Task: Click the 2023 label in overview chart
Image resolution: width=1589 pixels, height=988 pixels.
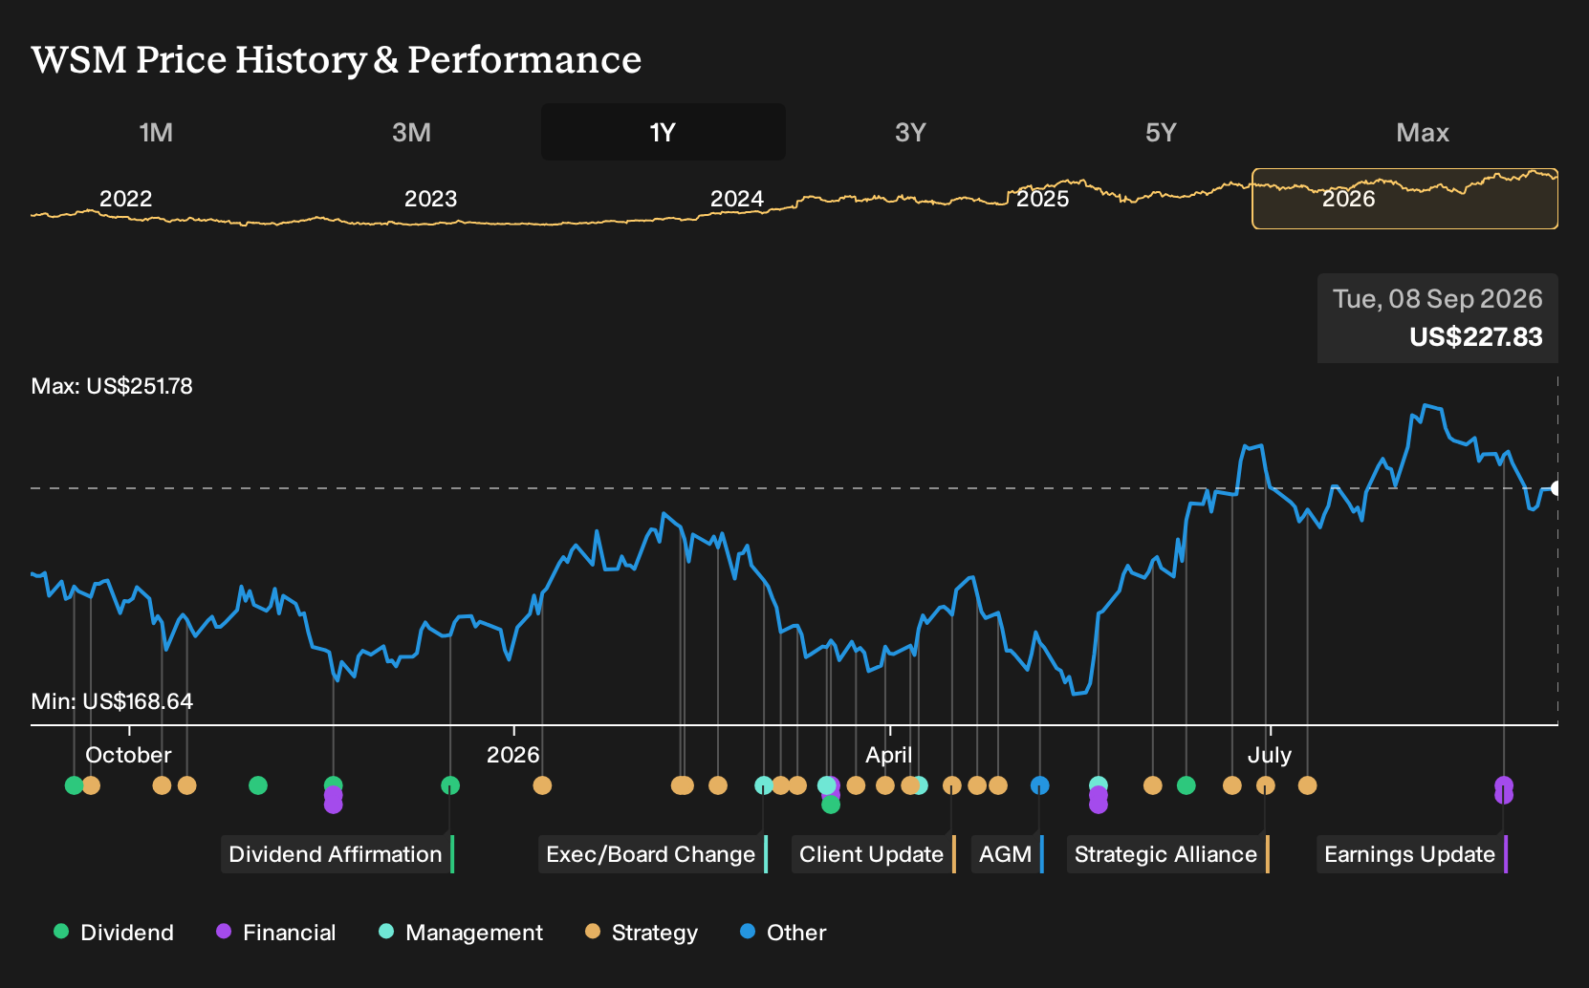Action: coord(431,199)
